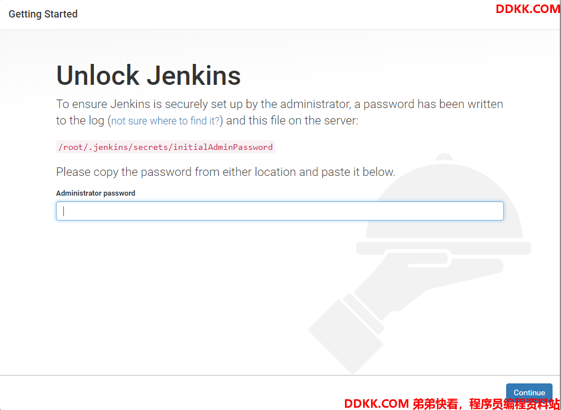Select the initialAdminPassword file path code text
Image resolution: width=561 pixels, height=410 pixels.
click(165, 147)
